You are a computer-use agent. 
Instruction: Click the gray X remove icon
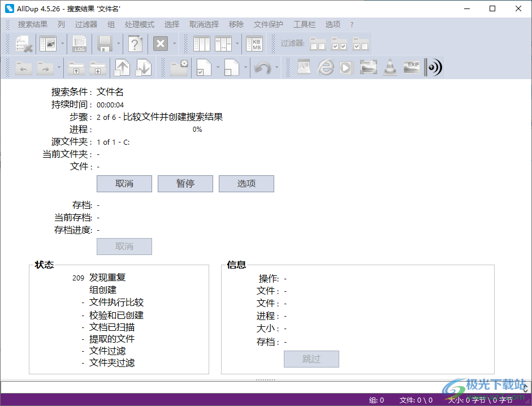pyautogui.click(x=161, y=44)
